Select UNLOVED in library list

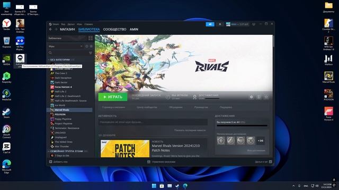click(x=60, y=132)
